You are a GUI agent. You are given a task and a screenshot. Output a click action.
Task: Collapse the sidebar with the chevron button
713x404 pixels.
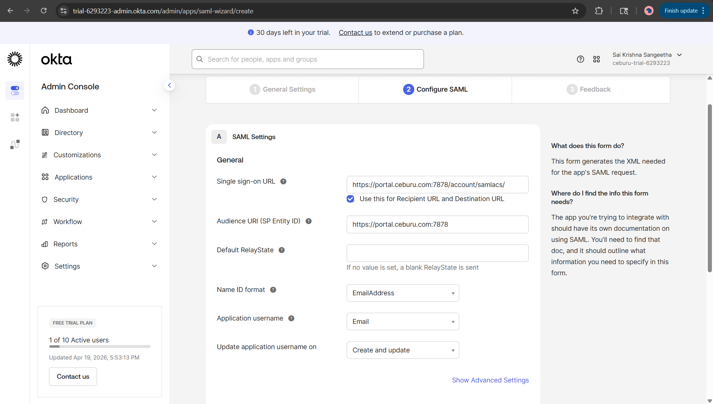click(169, 85)
